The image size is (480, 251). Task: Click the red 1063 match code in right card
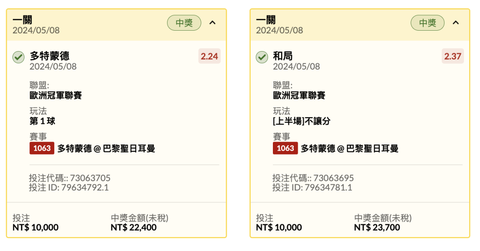pos(285,148)
